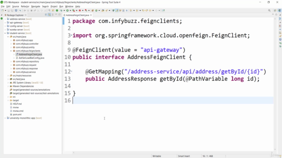The width and height of the screenshot is (282, 158).
Task: Close the AddressFeignClient.java editor tab
Action: (x=91, y=15)
